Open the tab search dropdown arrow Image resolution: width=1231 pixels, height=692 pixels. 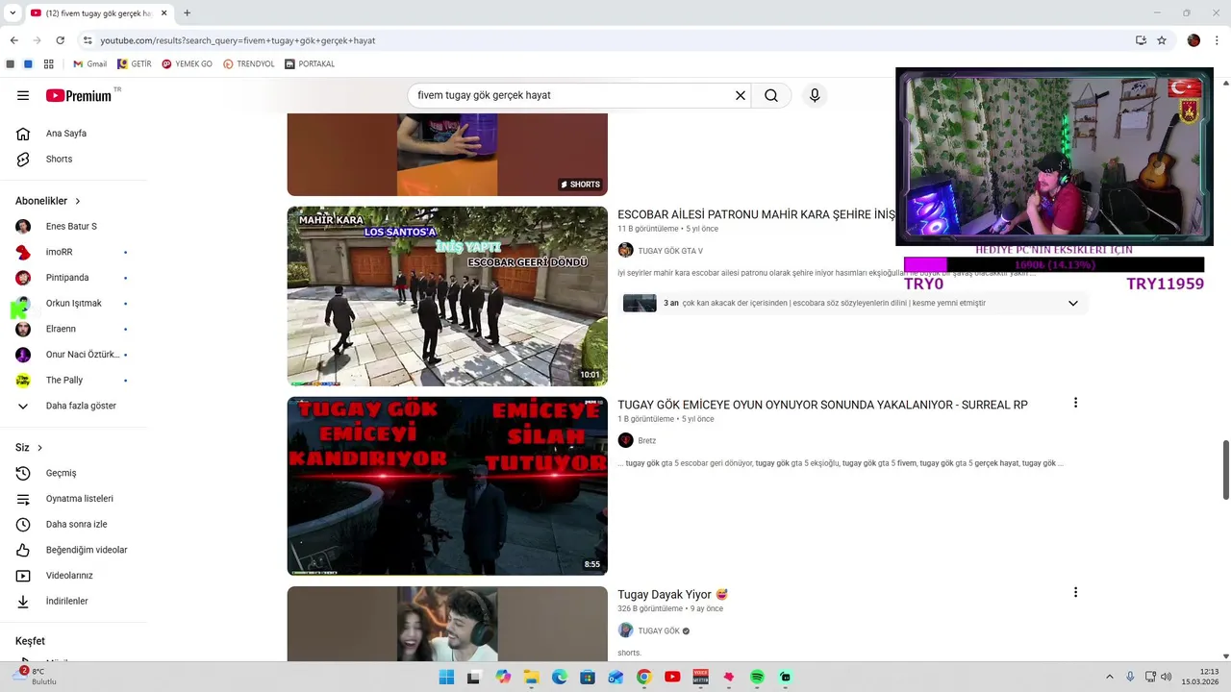pos(13,13)
